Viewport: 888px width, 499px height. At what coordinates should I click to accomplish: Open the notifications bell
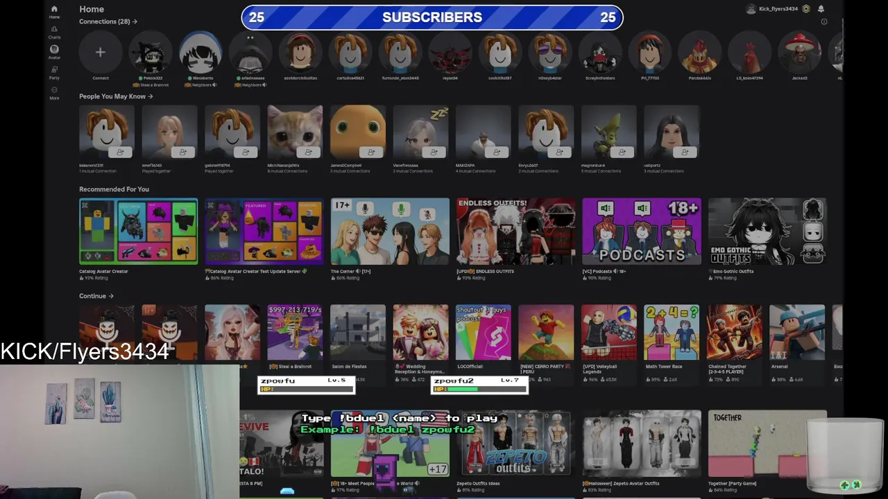[x=821, y=9]
